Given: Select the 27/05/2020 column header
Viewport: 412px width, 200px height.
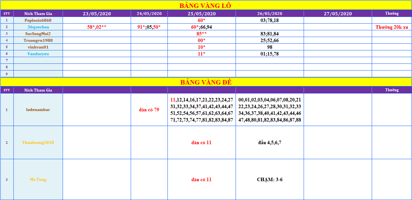Looking at the screenshot, I should coord(338,13).
